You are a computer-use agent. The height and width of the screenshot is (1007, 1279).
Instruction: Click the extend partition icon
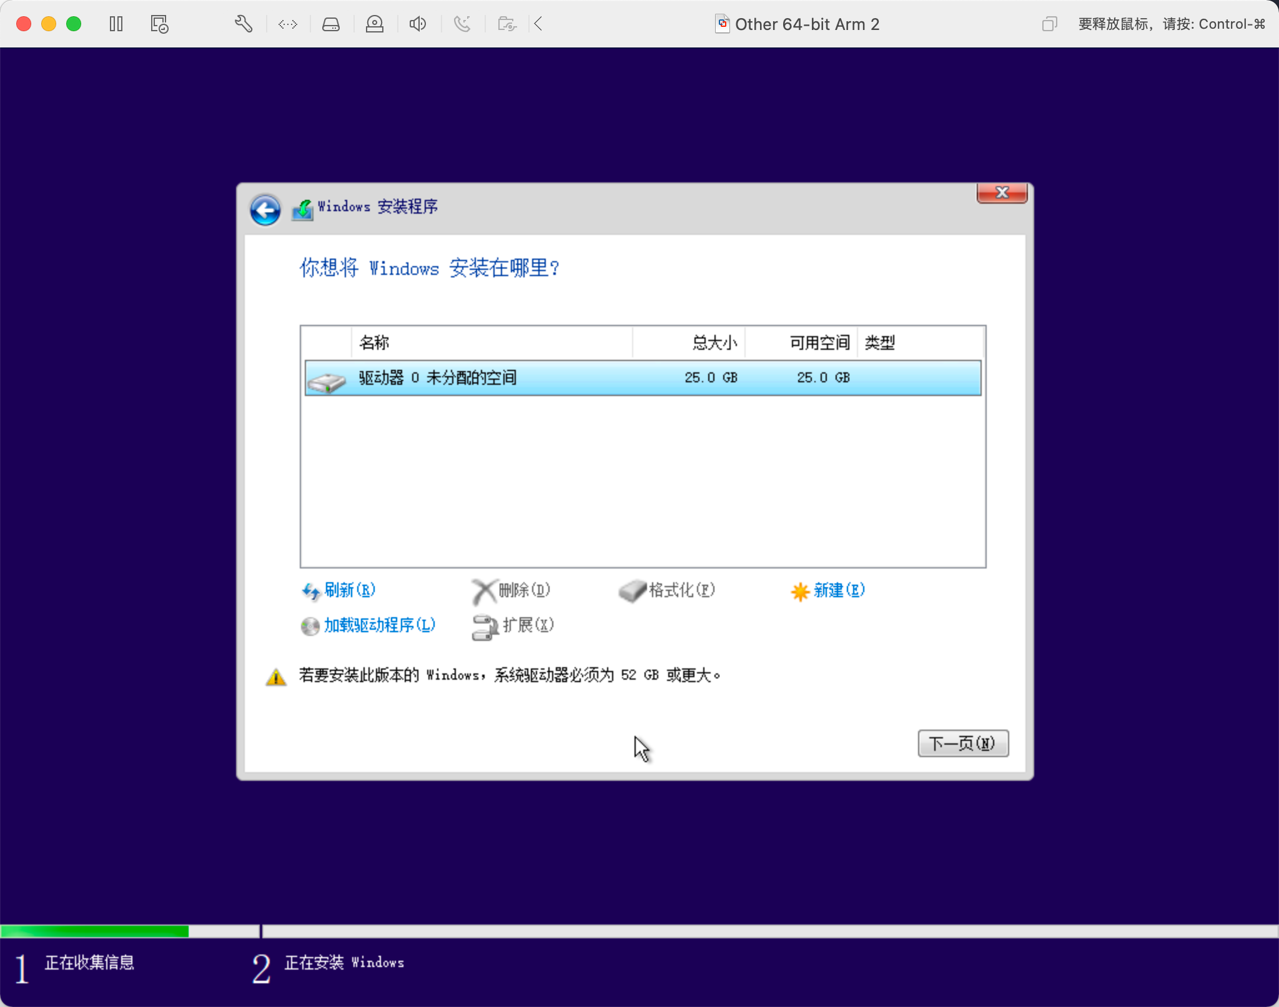click(485, 628)
